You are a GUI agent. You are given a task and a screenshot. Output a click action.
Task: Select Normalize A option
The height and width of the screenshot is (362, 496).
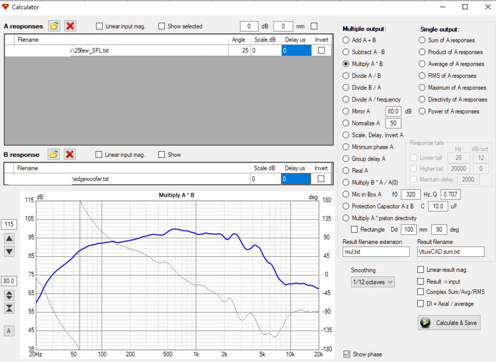point(346,123)
